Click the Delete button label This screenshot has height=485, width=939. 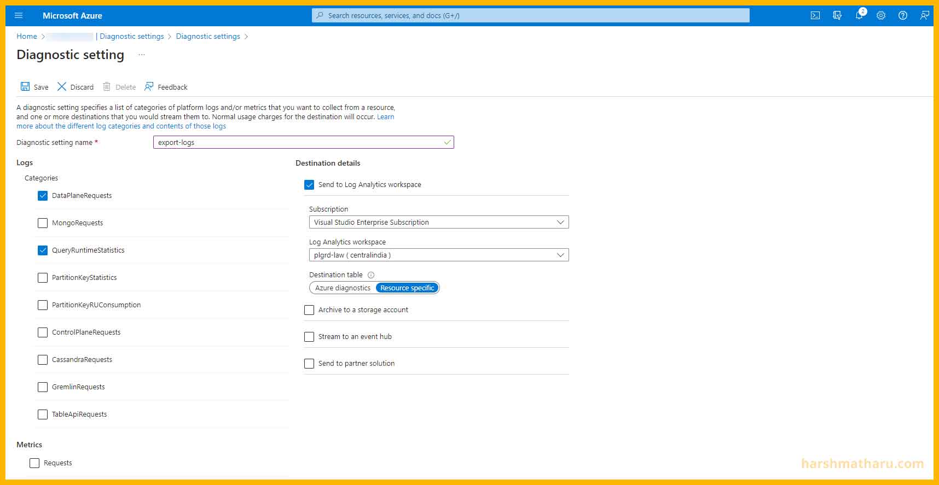click(125, 87)
